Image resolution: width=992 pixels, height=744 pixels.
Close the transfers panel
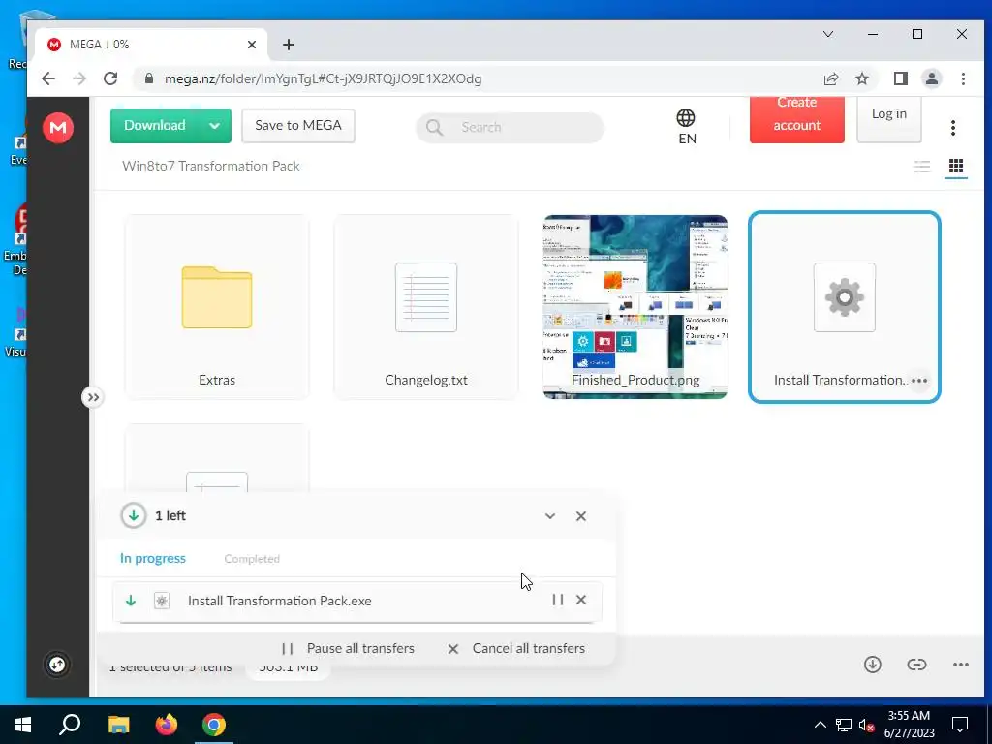[x=581, y=516]
